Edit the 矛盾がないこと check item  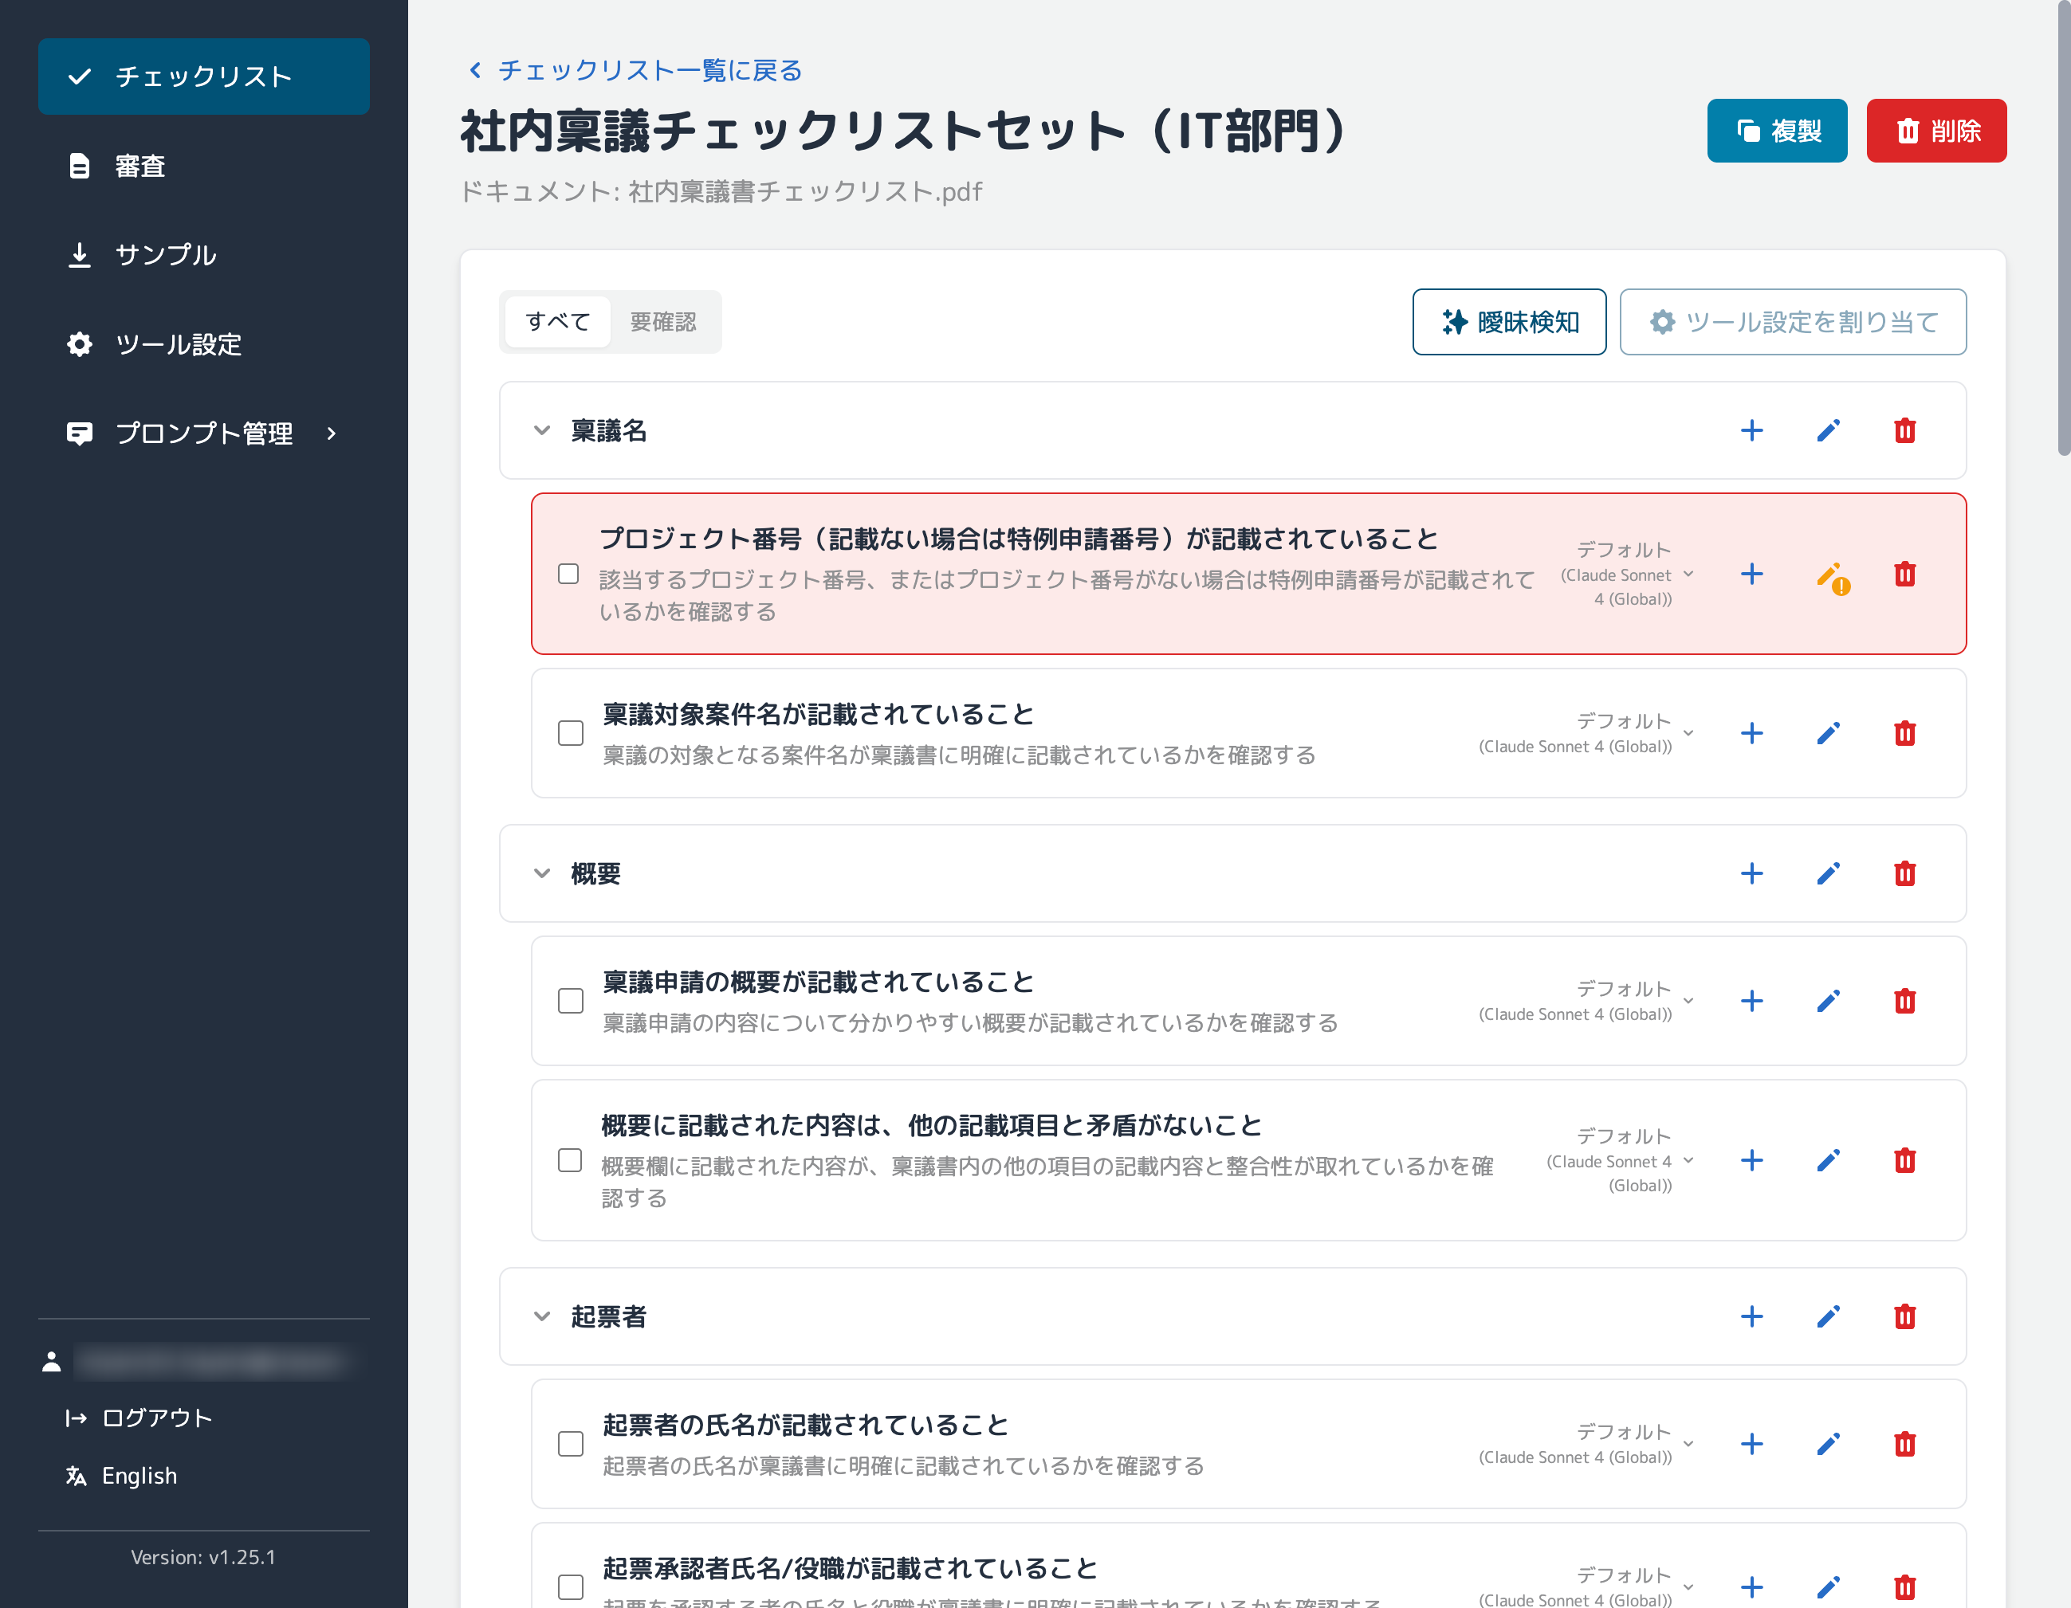[x=1828, y=1160]
